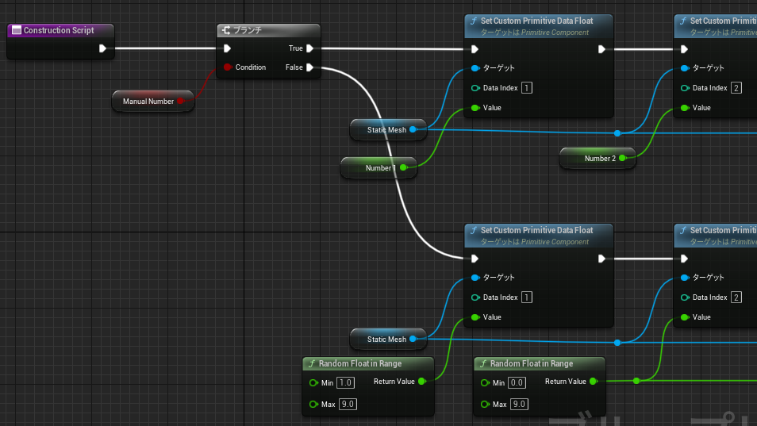Edit Max 9.0 on Random Float with Min 0.0

520,404
